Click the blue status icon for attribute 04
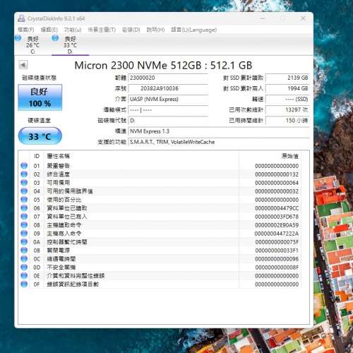The image size is (353, 353). click(x=24, y=191)
